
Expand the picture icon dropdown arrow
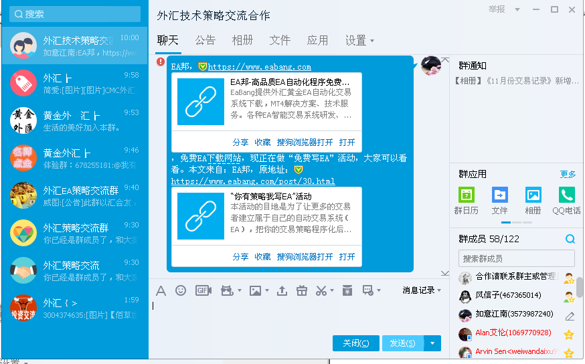click(267, 290)
